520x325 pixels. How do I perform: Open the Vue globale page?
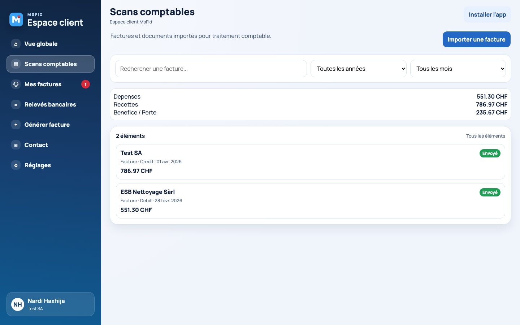(51, 44)
